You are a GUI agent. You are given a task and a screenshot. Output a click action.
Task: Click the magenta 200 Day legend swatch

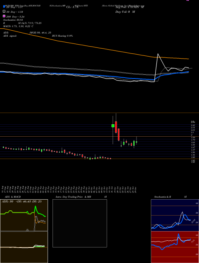coord(4,16)
